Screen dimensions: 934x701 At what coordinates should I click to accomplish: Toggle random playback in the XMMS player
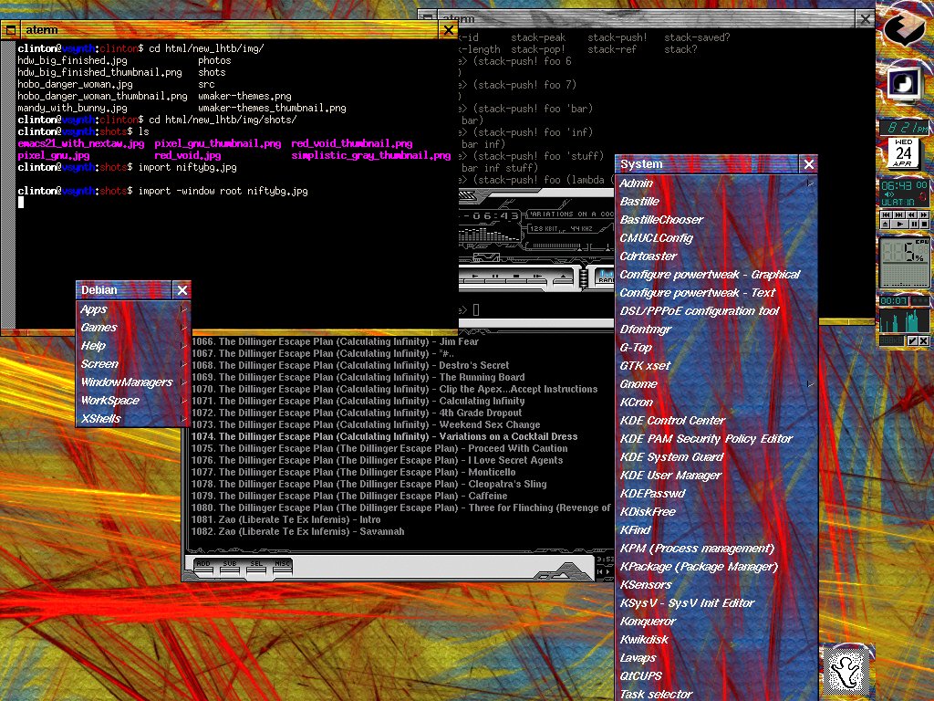[605, 277]
